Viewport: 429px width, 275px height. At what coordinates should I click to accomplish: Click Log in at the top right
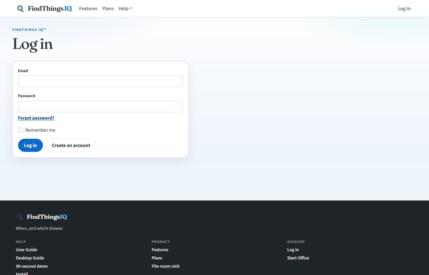pos(404,9)
